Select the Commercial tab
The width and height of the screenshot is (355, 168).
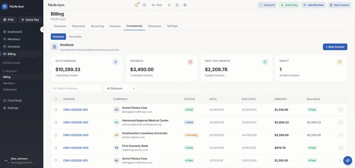(134, 26)
